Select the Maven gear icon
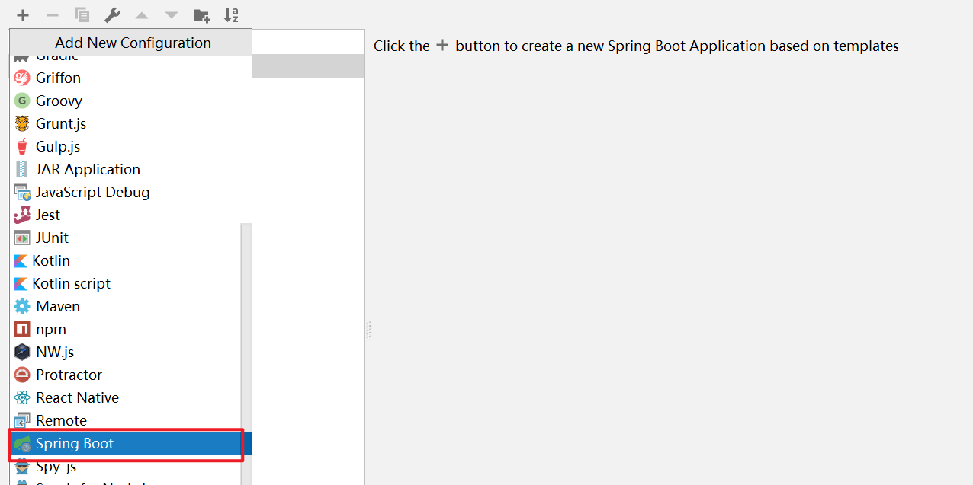Image resolution: width=973 pixels, height=485 pixels. click(x=22, y=306)
